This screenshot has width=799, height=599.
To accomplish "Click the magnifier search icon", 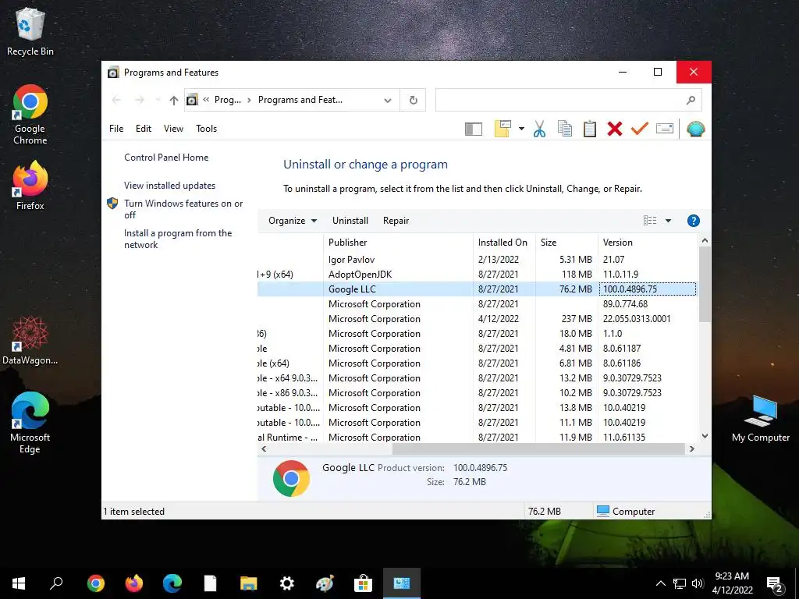I will point(691,101).
